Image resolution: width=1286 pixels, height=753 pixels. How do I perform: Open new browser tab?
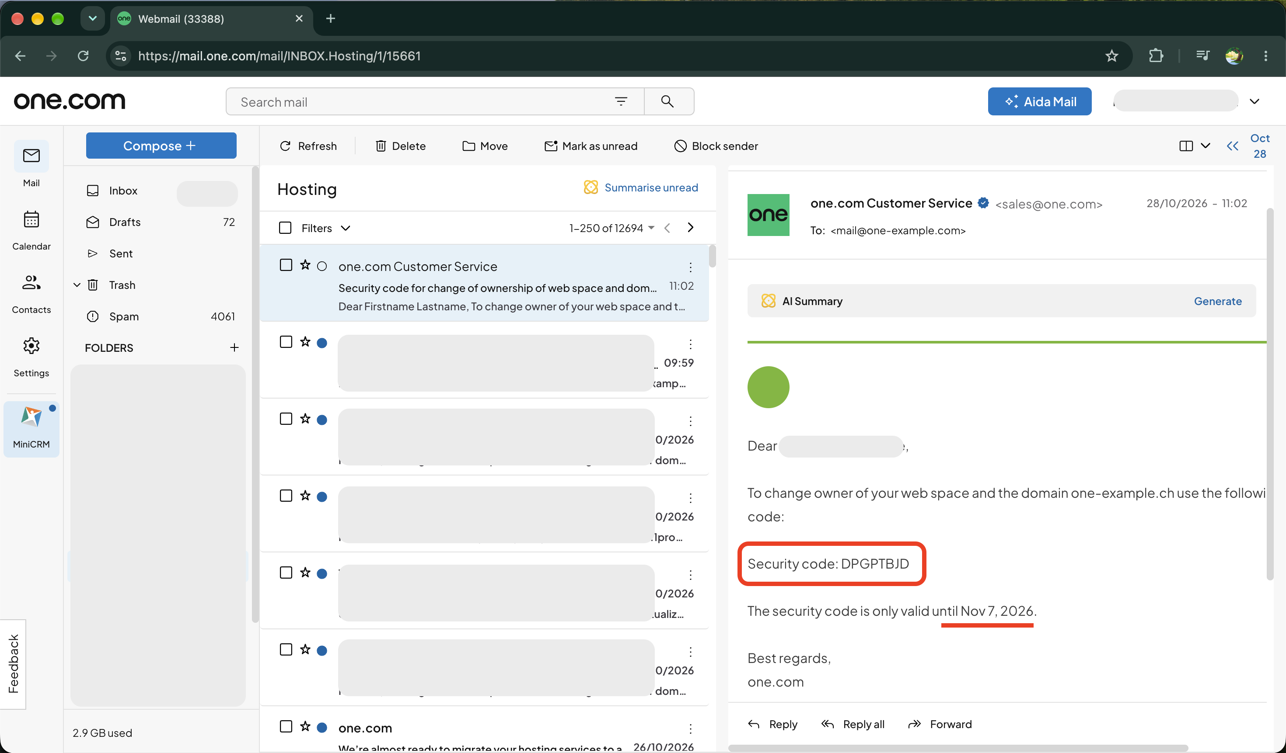point(331,18)
